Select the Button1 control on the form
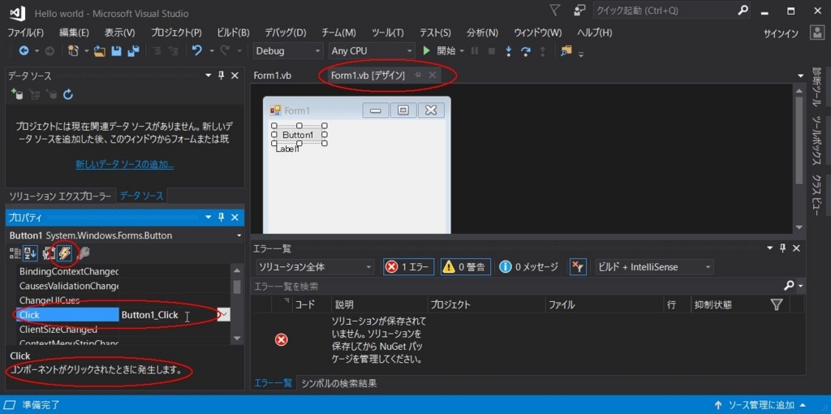The height and width of the screenshot is (414, 831). click(299, 135)
